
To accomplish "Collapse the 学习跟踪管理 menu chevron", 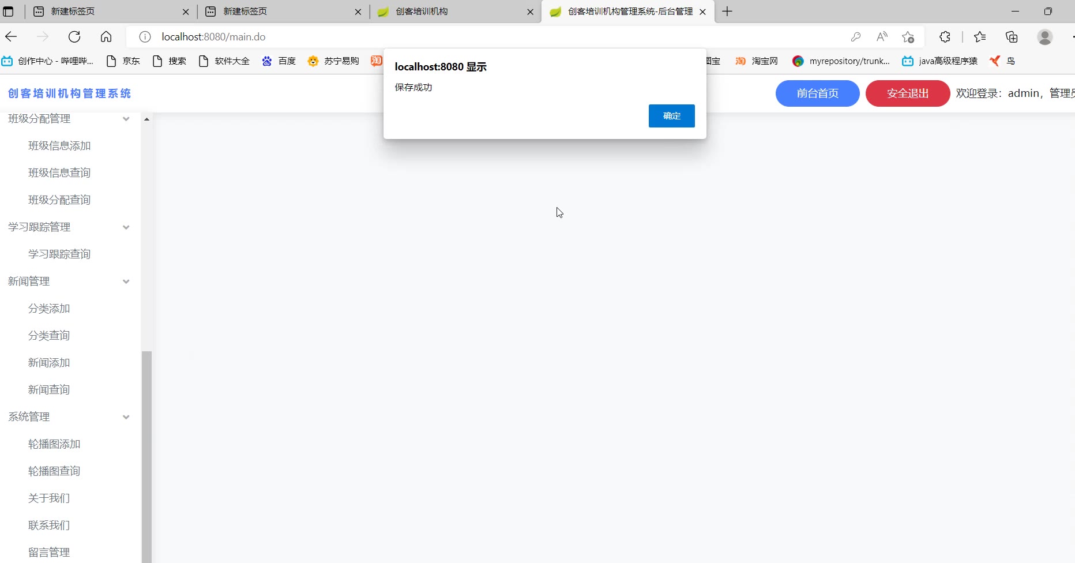I will [x=126, y=227].
